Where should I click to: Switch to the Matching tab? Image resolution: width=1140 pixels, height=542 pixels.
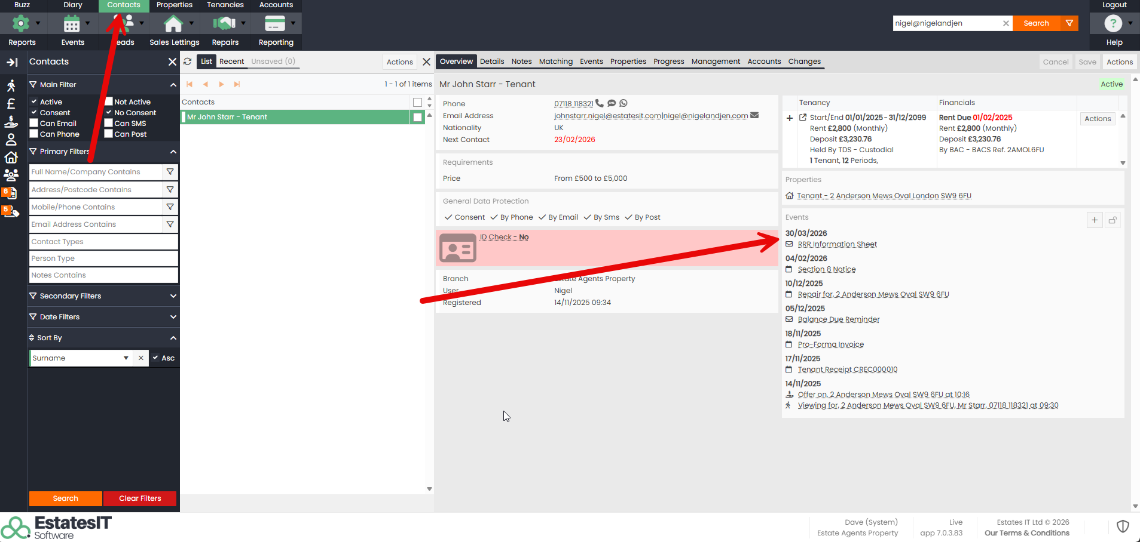tap(555, 61)
